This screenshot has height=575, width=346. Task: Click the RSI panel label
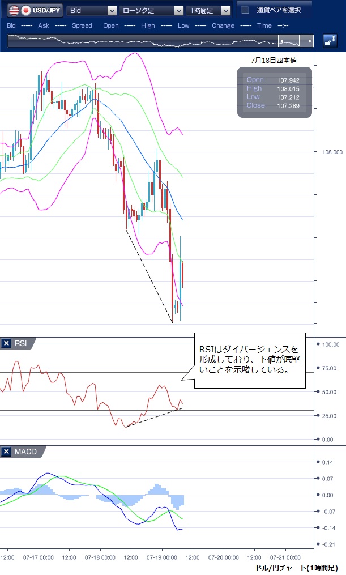click(20, 343)
